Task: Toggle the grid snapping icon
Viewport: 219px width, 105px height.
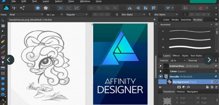Action: pos(185,8)
